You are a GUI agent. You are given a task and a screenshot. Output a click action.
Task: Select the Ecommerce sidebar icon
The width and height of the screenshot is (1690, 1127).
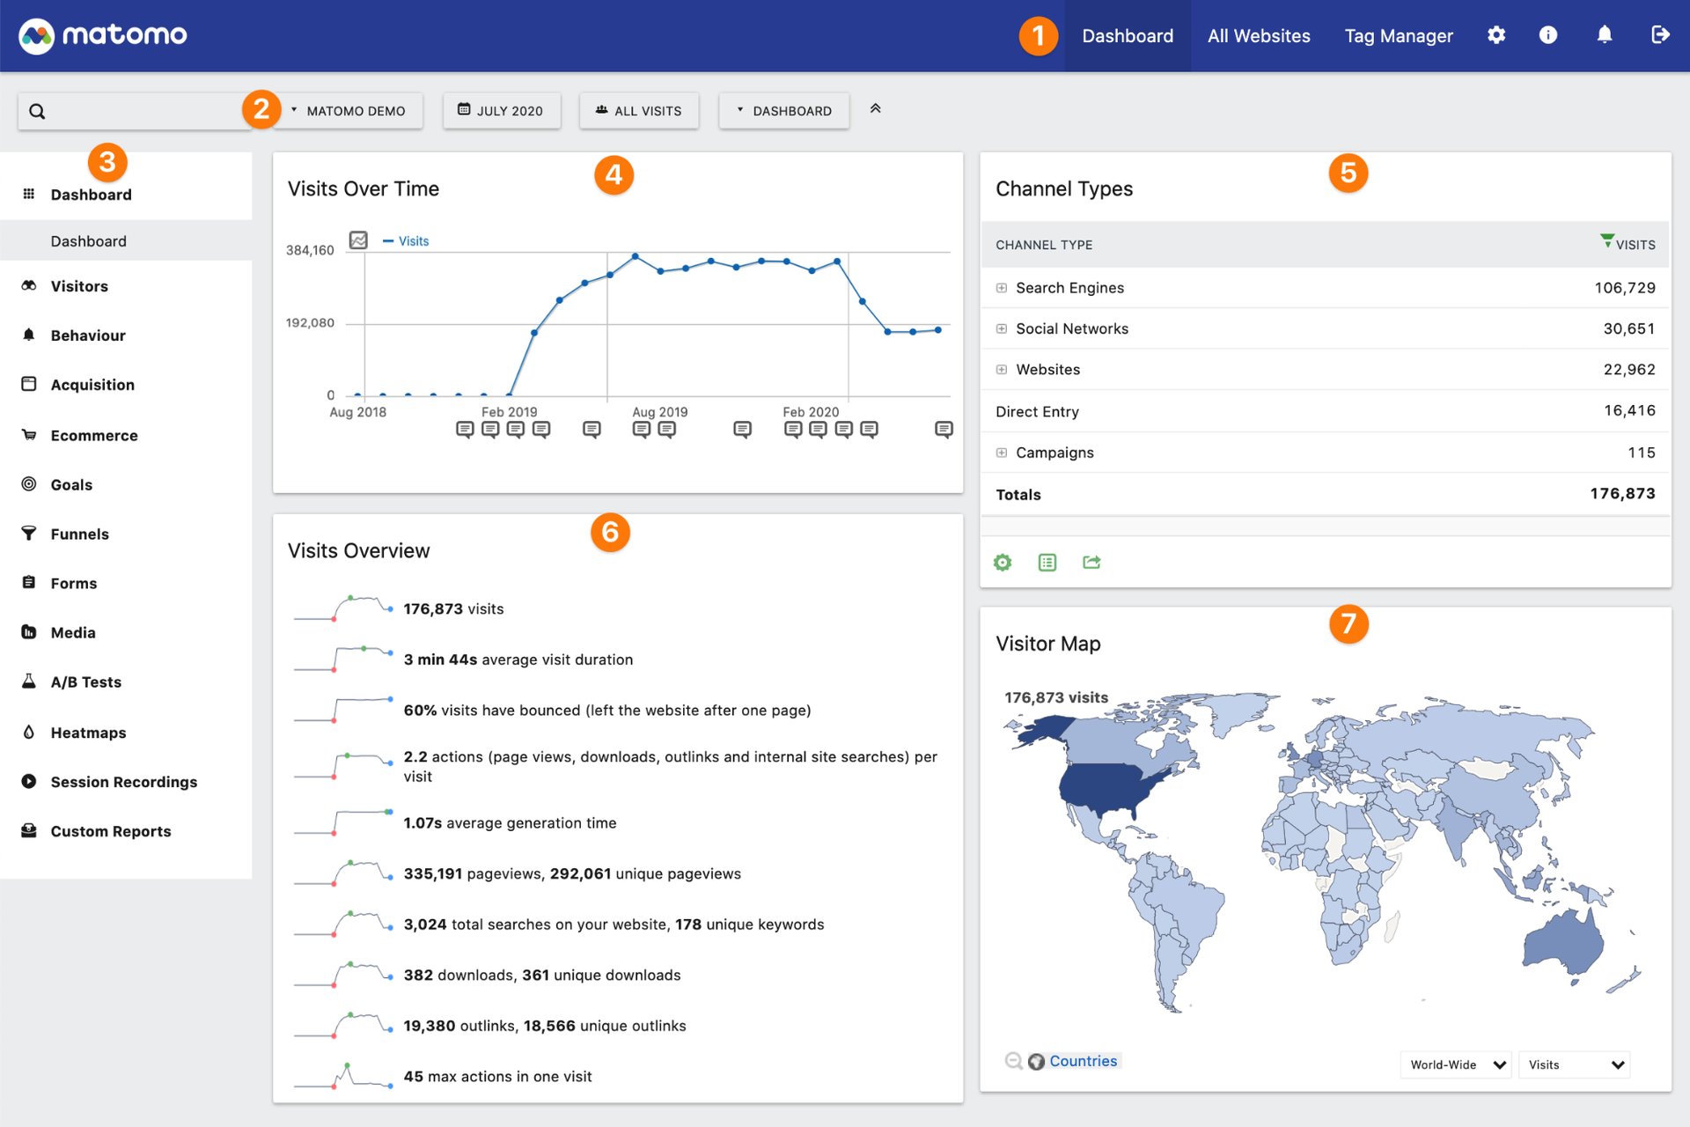[29, 434]
